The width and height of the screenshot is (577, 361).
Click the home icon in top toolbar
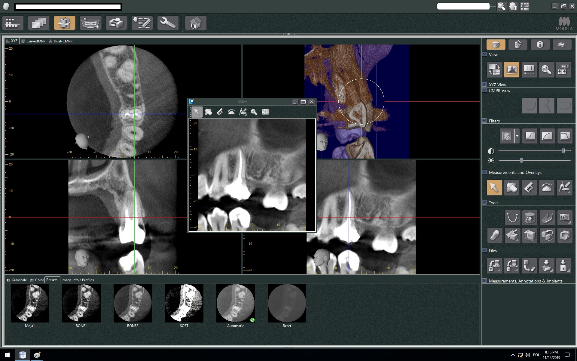(196, 23)
